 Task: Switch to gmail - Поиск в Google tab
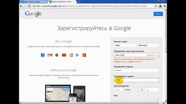pos(34,2)
